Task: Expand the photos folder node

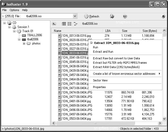Action: [x=24, y=43]
